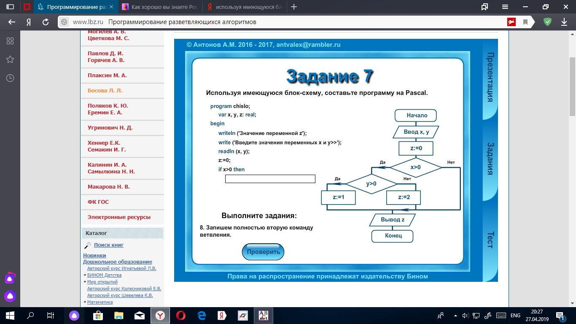
Task: Reload the page with the refresh icon
Action: coord(46,22)
